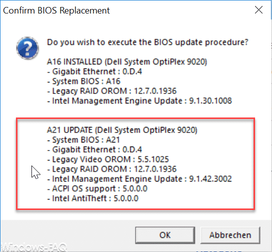Viewport: 272px width, 252px height.
Task: Click the ACPI OS support line
Action: point(97,188)
